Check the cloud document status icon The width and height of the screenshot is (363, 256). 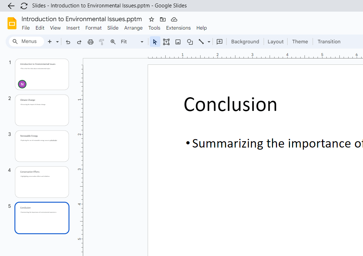(174, 19)
